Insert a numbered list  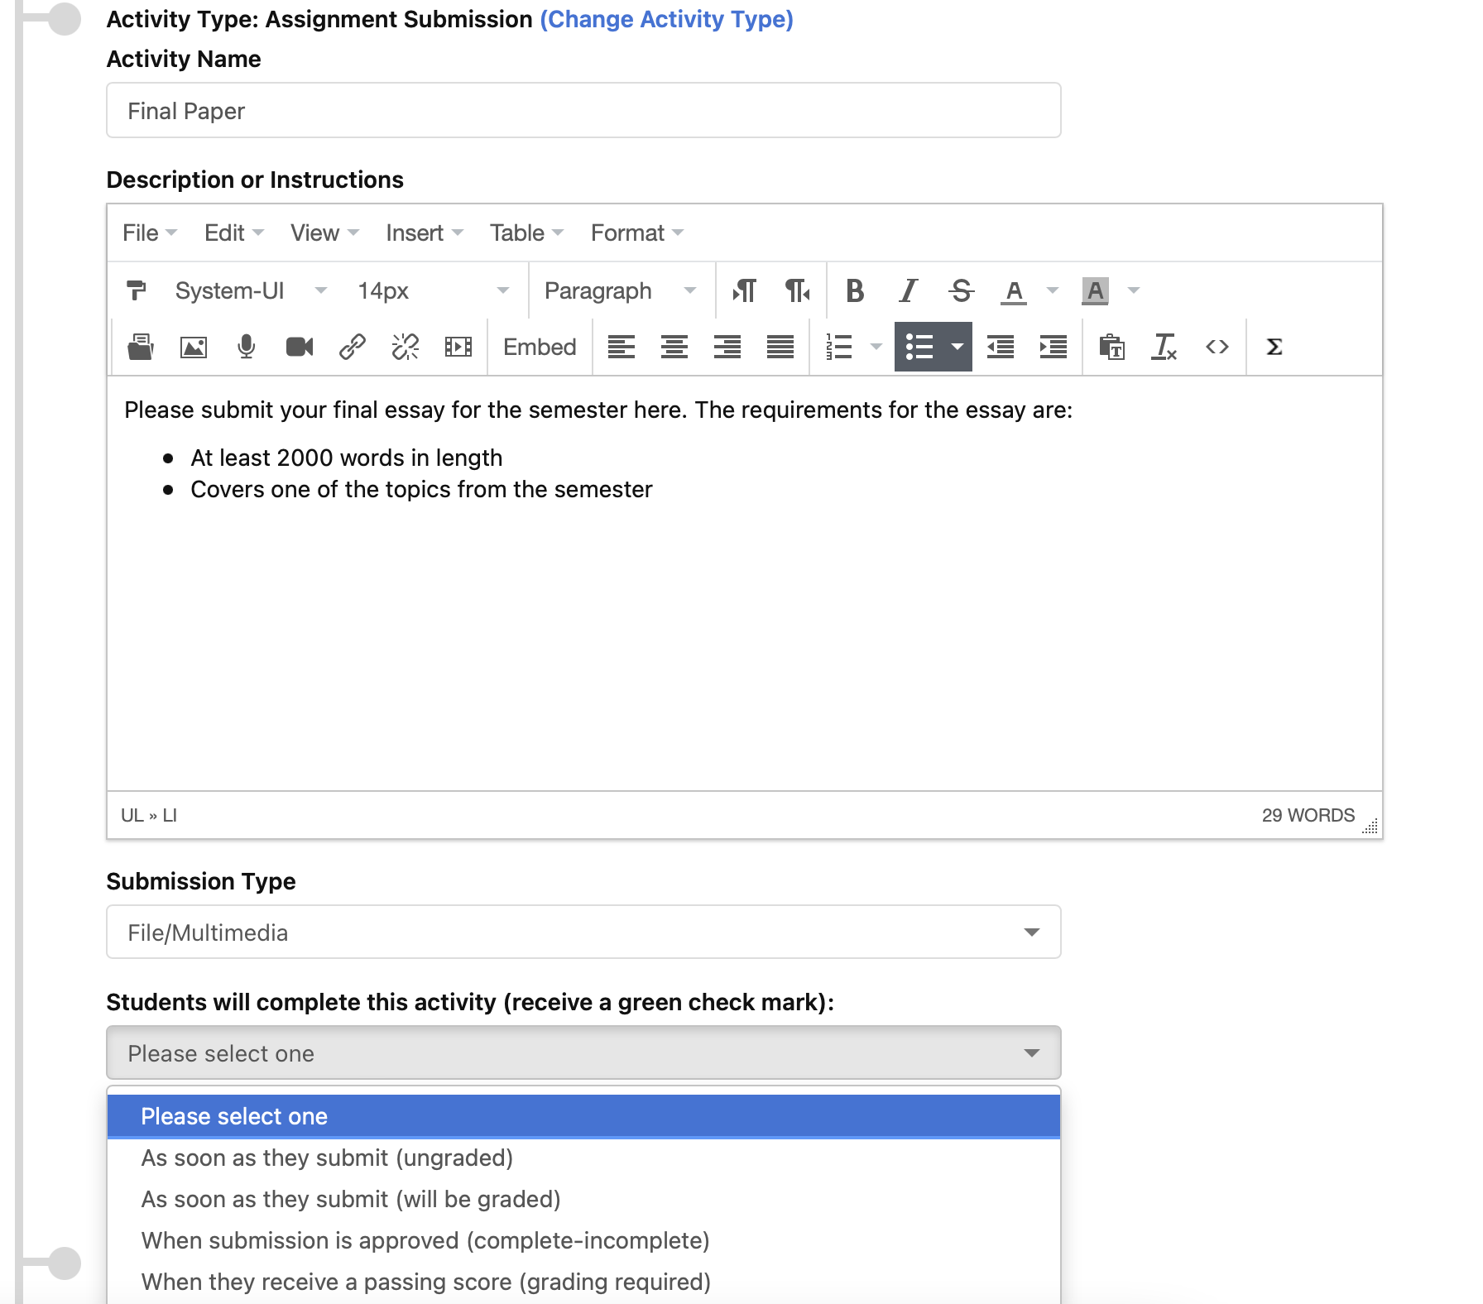point(839,347)
